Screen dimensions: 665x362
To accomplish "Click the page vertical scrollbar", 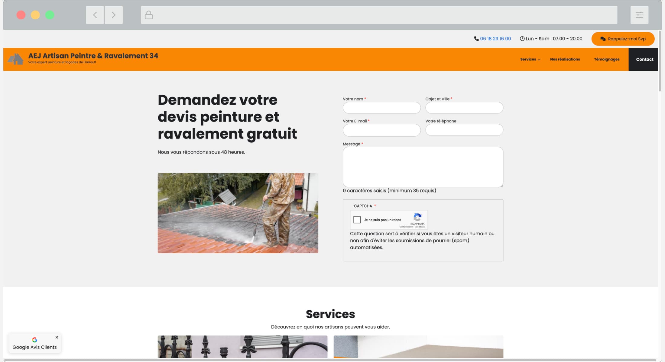I will tap(660, 60).
